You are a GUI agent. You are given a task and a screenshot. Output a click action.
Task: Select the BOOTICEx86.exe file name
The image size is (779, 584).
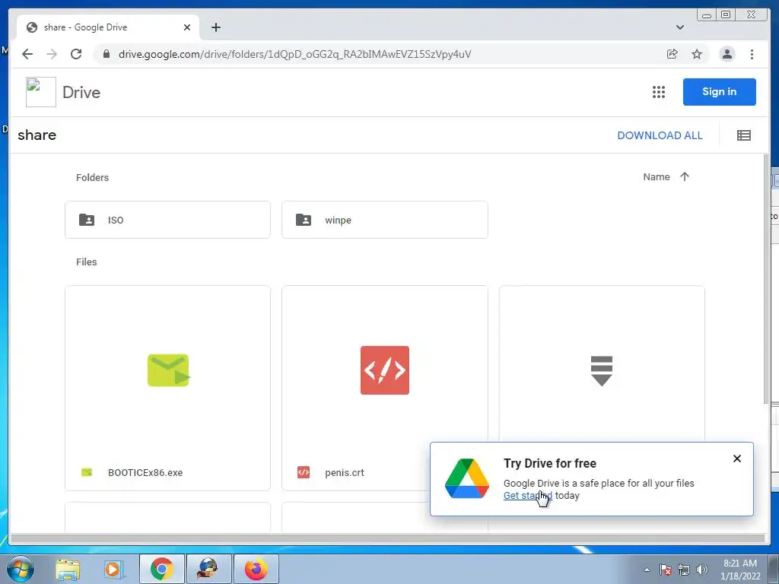[145, 473]
